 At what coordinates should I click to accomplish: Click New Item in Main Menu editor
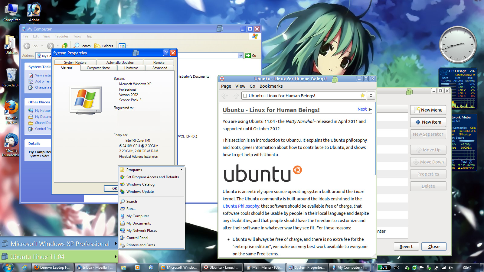coord(428,122)
